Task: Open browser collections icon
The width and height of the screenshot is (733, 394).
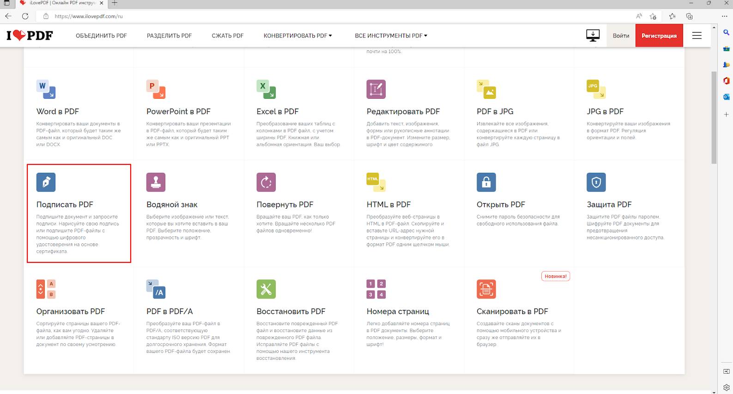Action: pos(689,16)
